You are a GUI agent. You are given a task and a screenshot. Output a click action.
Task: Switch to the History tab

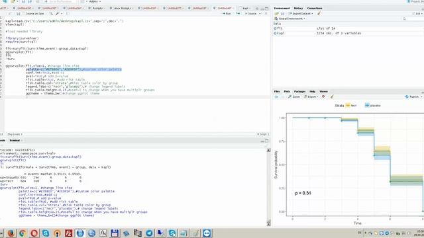298,9
